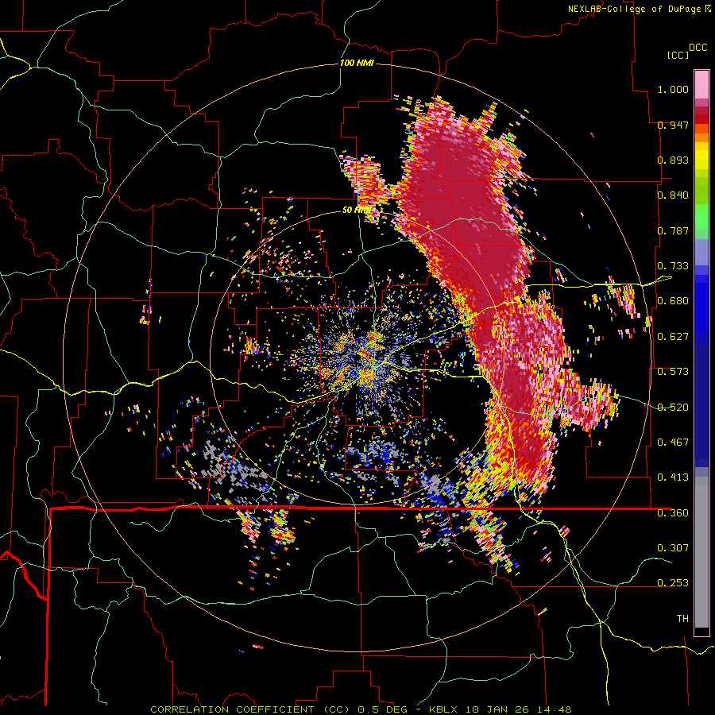The width and height of the screenshot is (715, 715).
Task: Select the 0.733 legend value
Action: [673, 266]
